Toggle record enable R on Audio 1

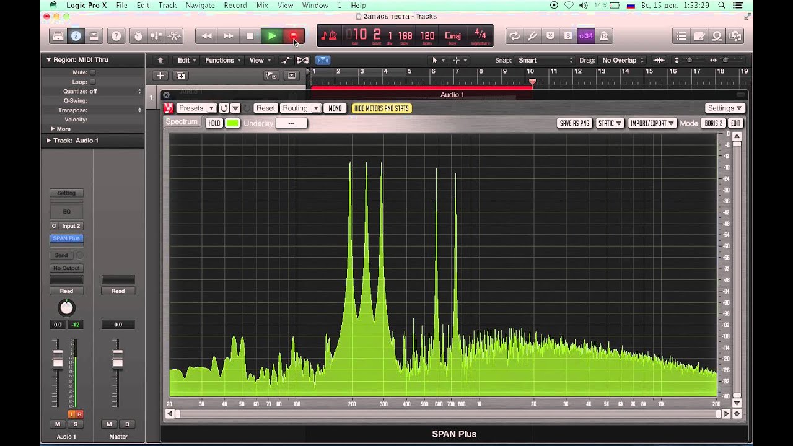(79, 414)
